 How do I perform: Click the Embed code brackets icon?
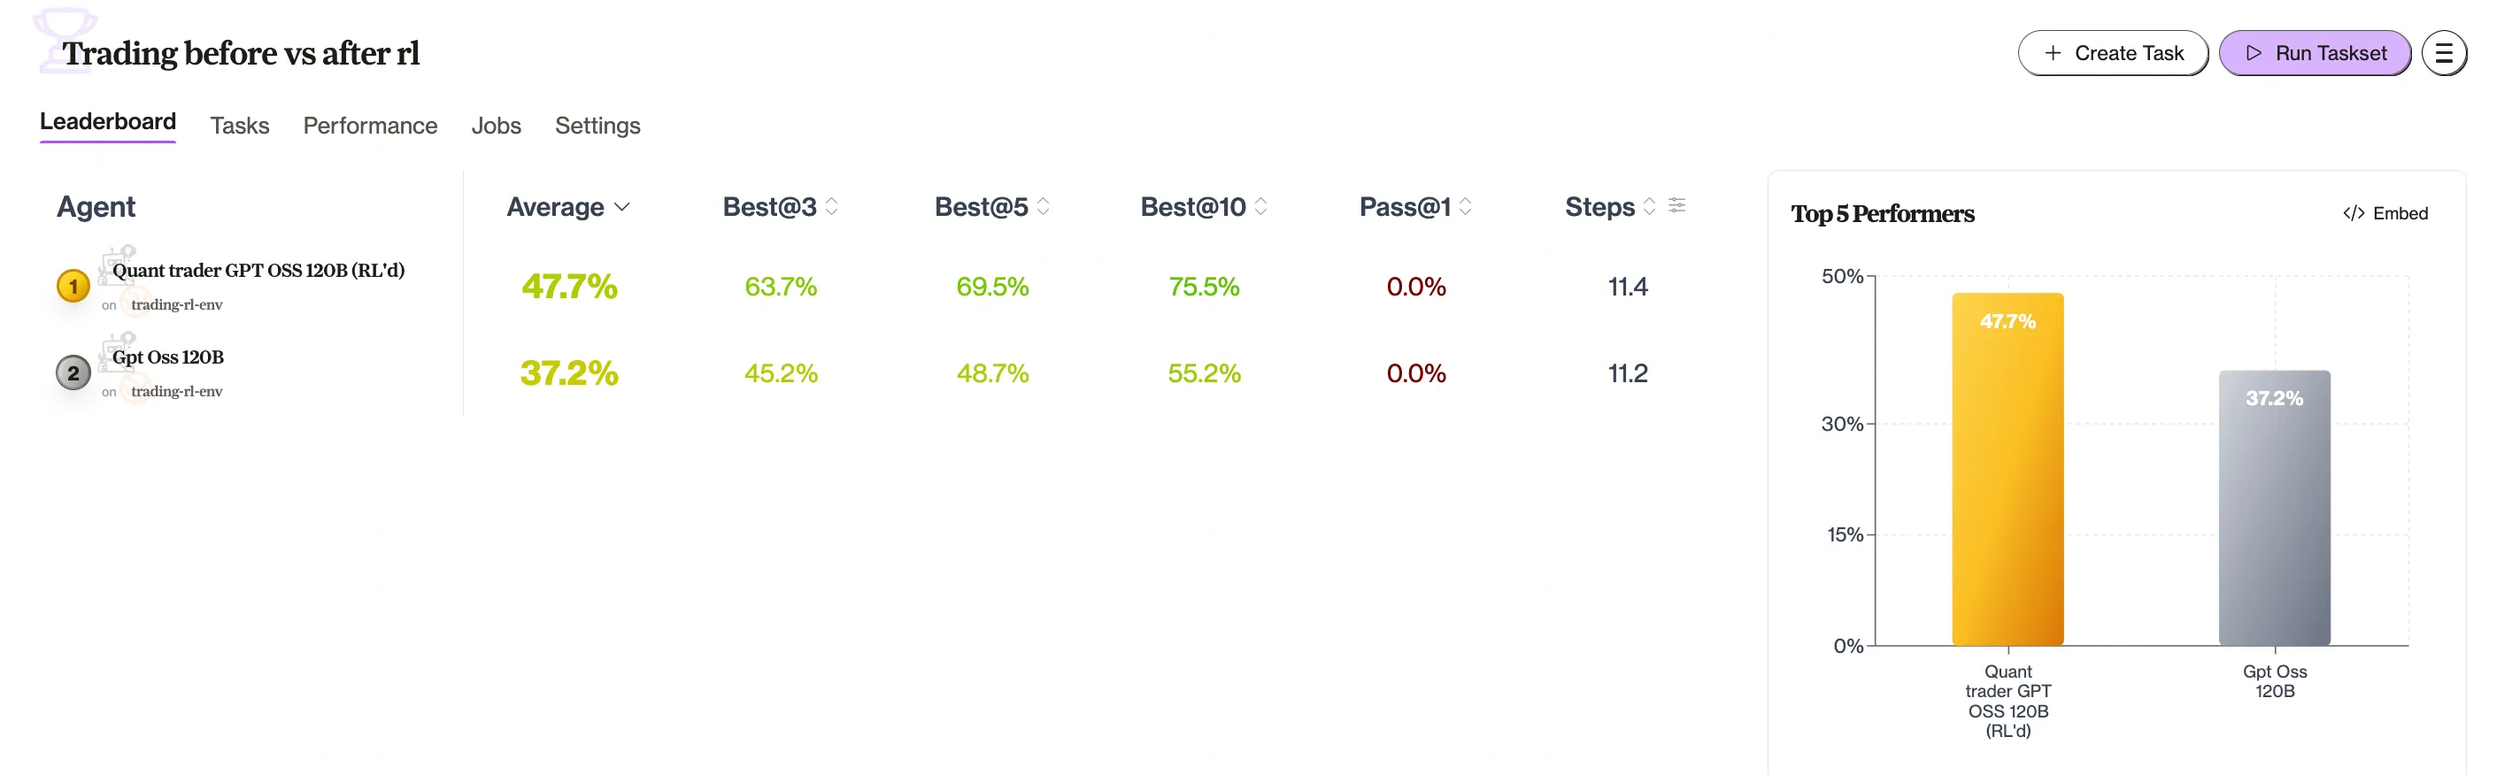[2353, 213]
